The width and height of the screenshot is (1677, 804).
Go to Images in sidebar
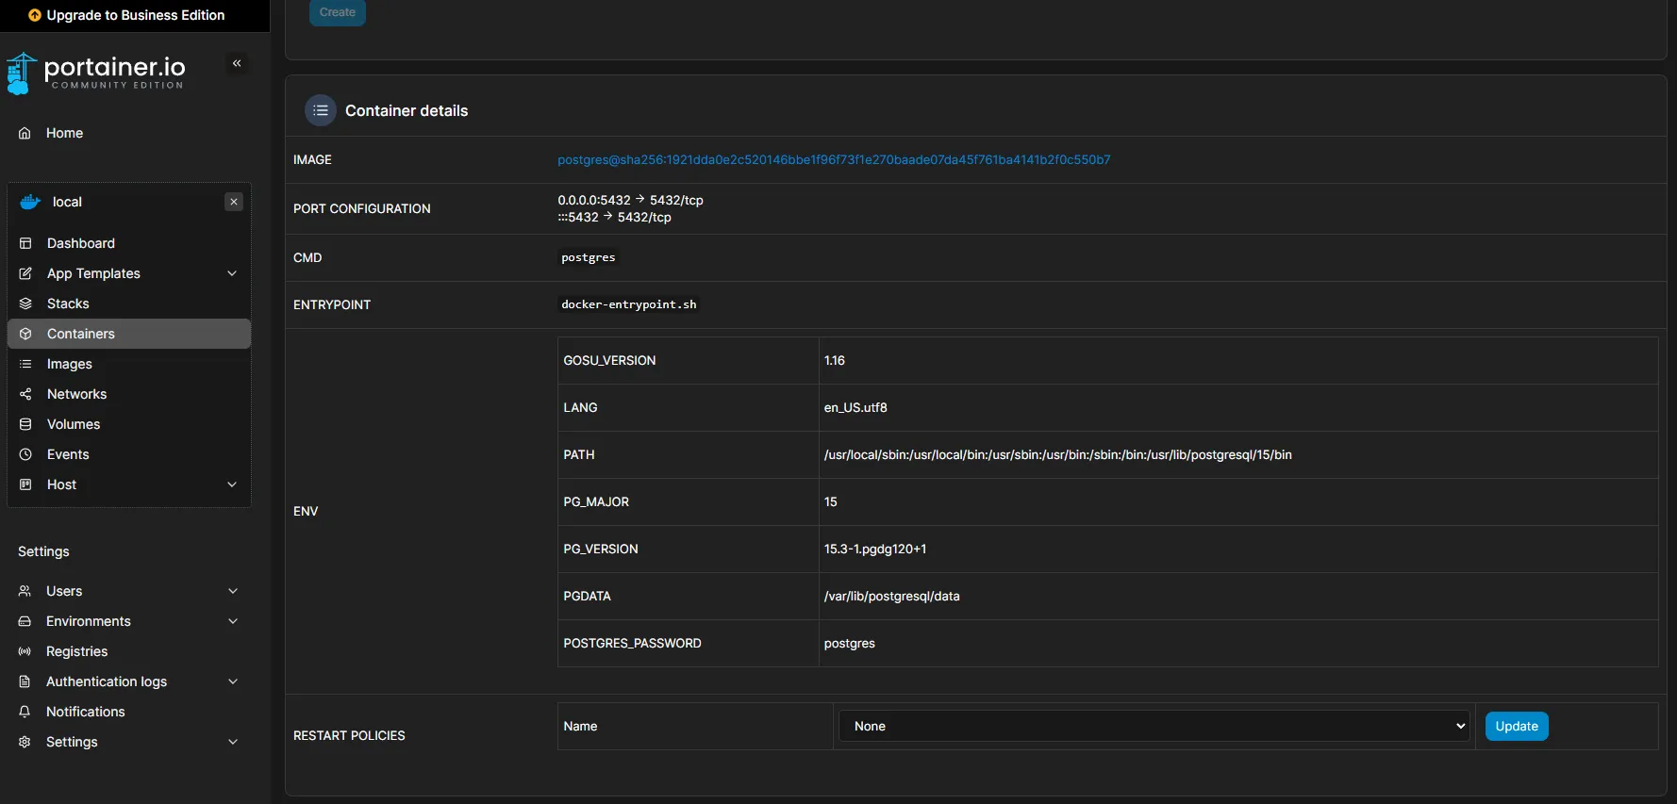pyautogui.click(x=70, y=364)
